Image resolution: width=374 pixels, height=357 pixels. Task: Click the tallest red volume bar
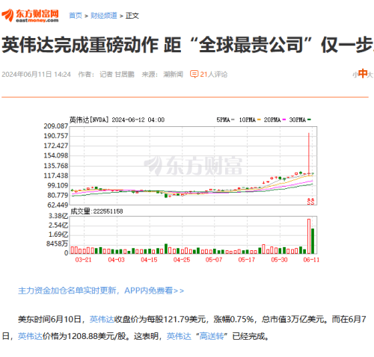pos(309,236)
